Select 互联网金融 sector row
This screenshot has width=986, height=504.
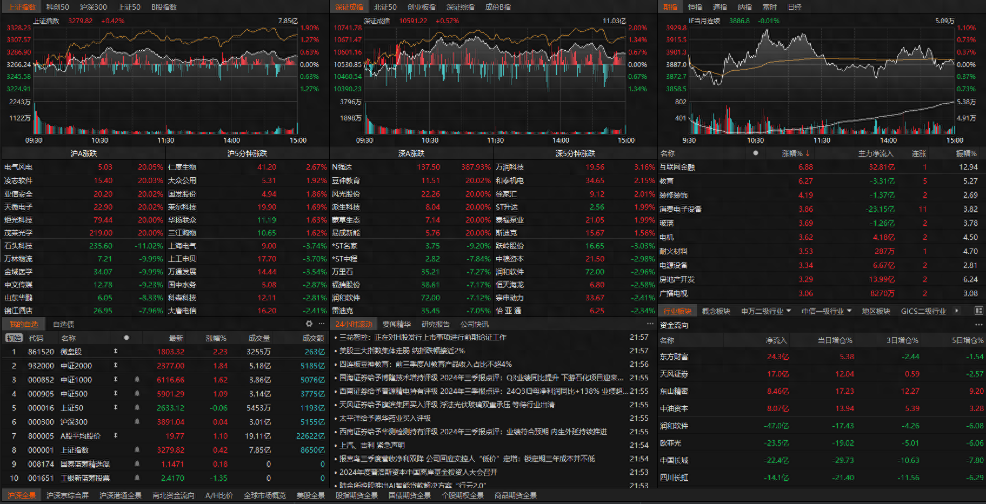(822, 167)
